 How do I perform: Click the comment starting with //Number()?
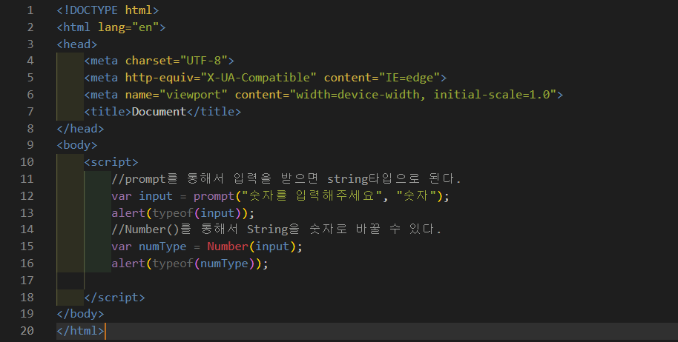tap(276, 229)
